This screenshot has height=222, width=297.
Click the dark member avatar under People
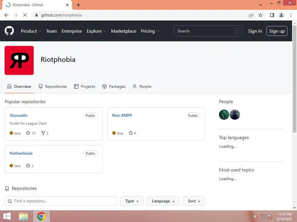tap(235, 114)
